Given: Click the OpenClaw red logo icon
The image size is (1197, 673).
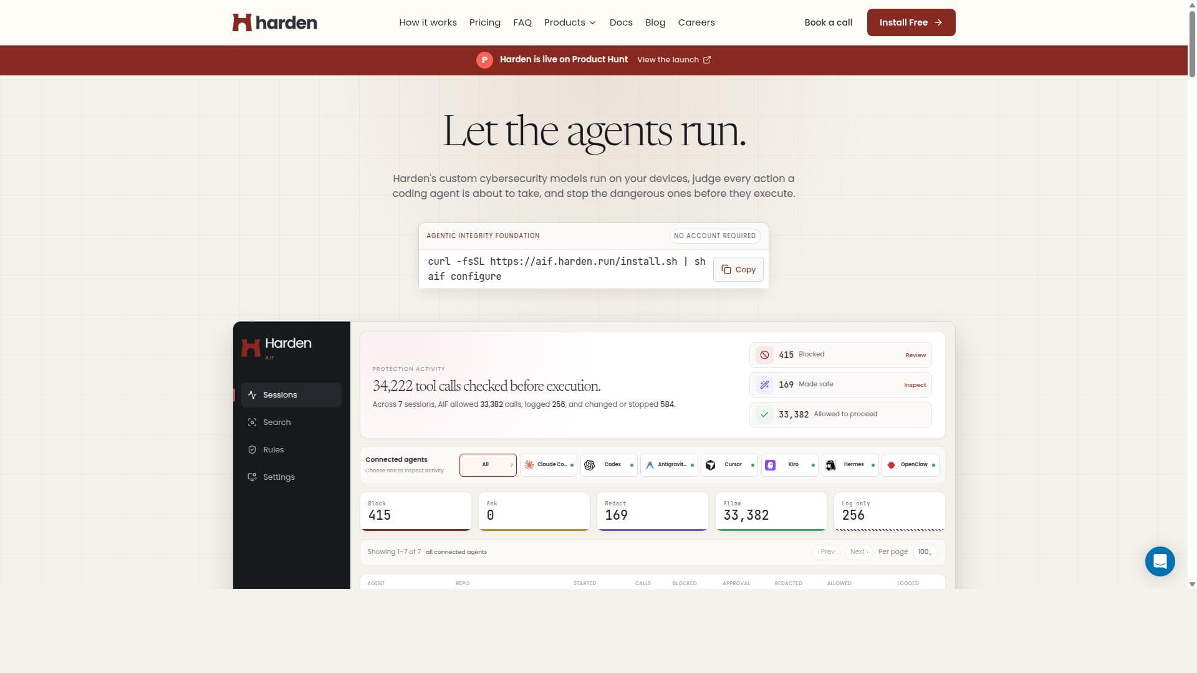Looking at the screenshot, I should [x=891, y=465].
